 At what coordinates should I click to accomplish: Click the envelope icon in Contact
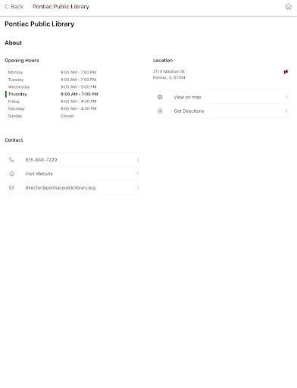(x=11, y=188)
